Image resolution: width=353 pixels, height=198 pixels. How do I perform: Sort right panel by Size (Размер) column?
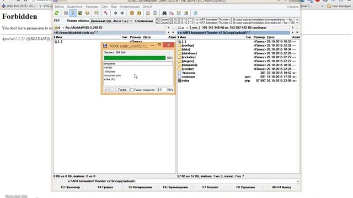pyautogui.click(x=259, y=37)
